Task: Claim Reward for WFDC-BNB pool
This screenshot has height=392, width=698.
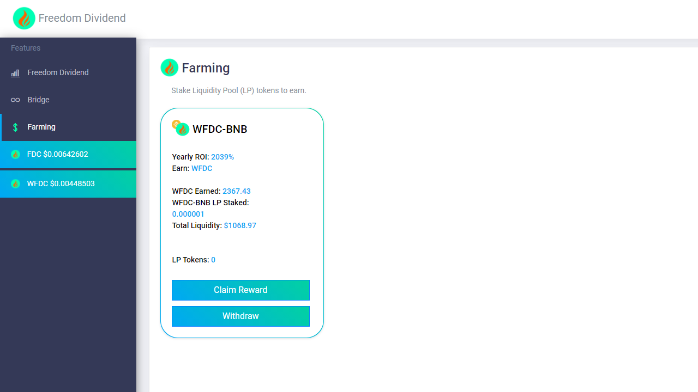Action: [240, 290]
